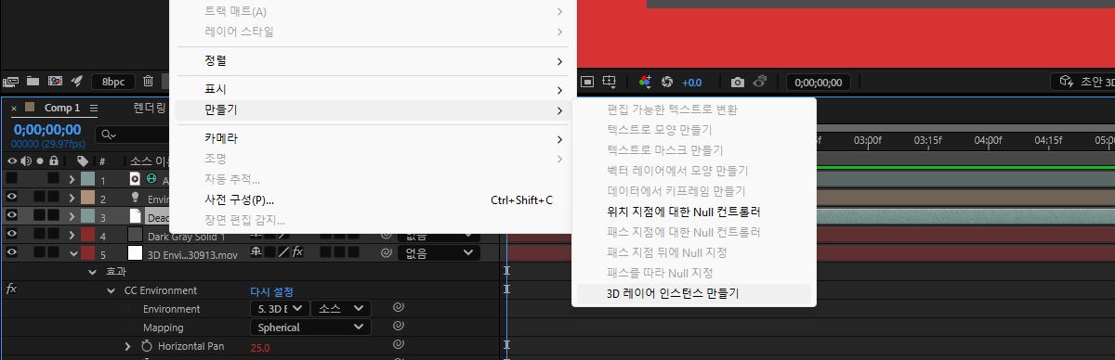This screenshot has height=360, width=1115.
Task: Toggle visibility eye for layer 3
Action: click(12, 216)
